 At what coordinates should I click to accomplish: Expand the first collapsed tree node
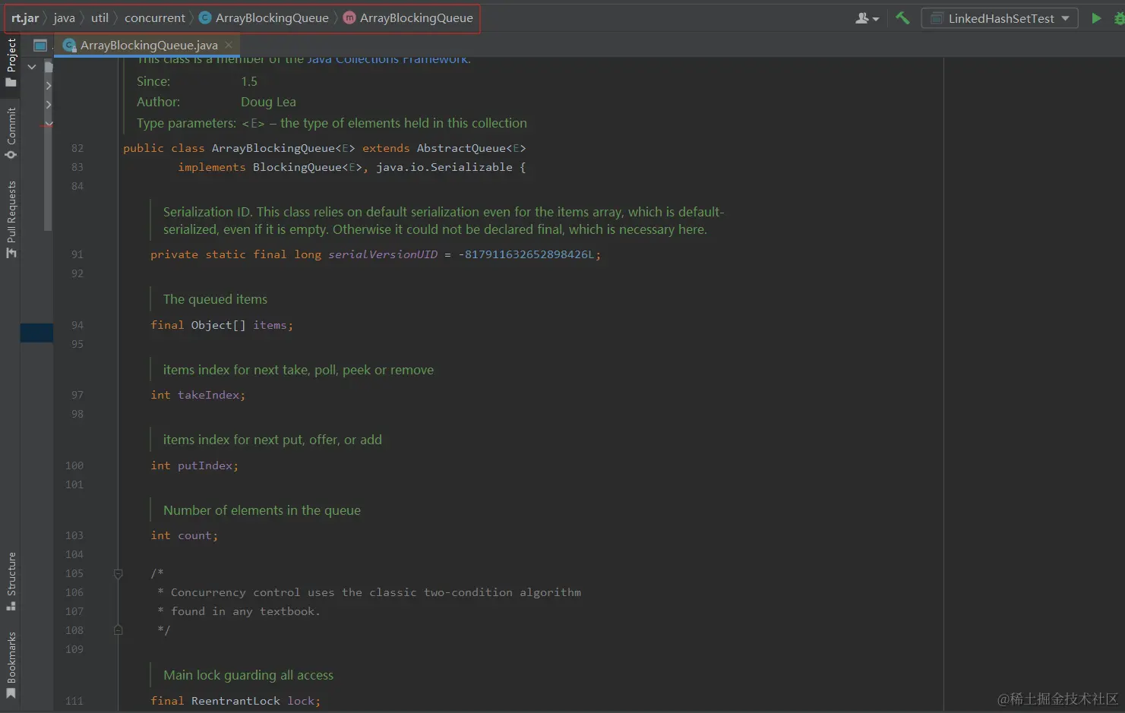tap(49, 85)
